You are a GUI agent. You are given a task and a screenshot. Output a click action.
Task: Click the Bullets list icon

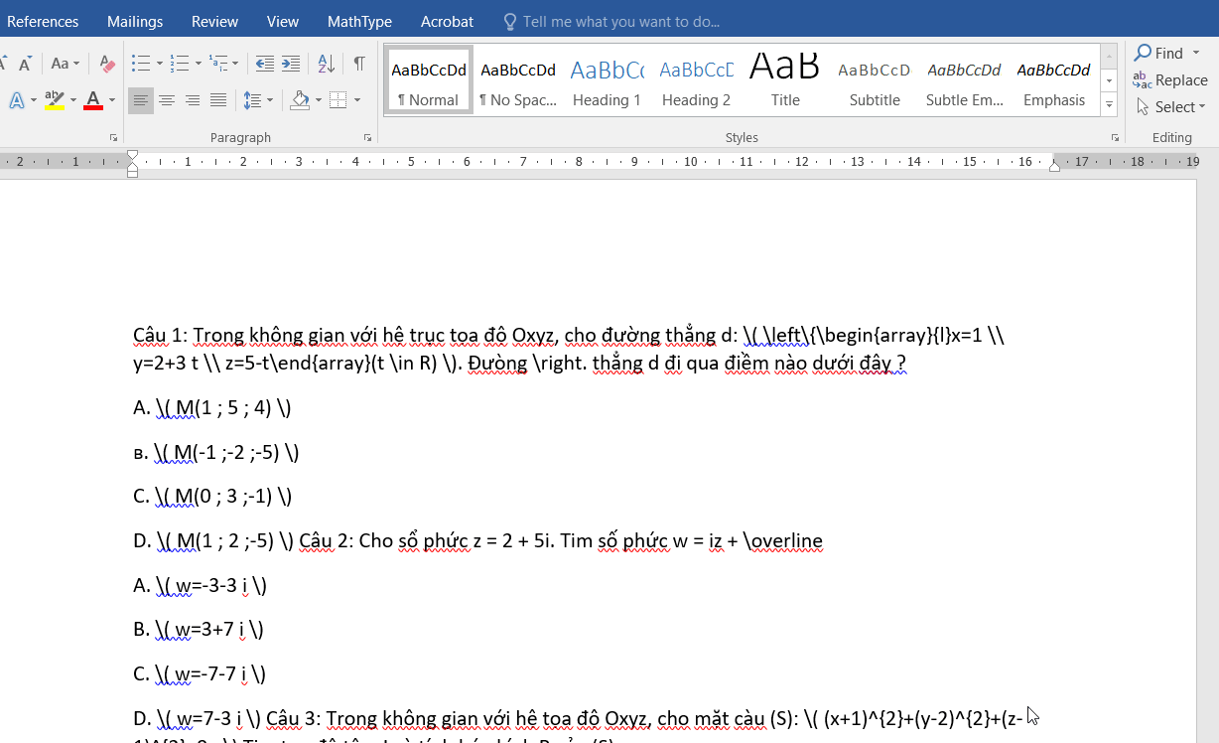click(141, 64)
